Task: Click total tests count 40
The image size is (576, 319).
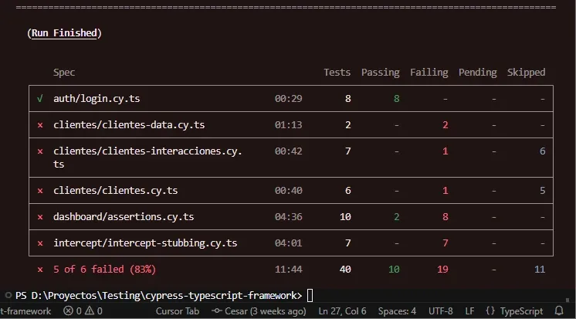Action: [345, 270]
